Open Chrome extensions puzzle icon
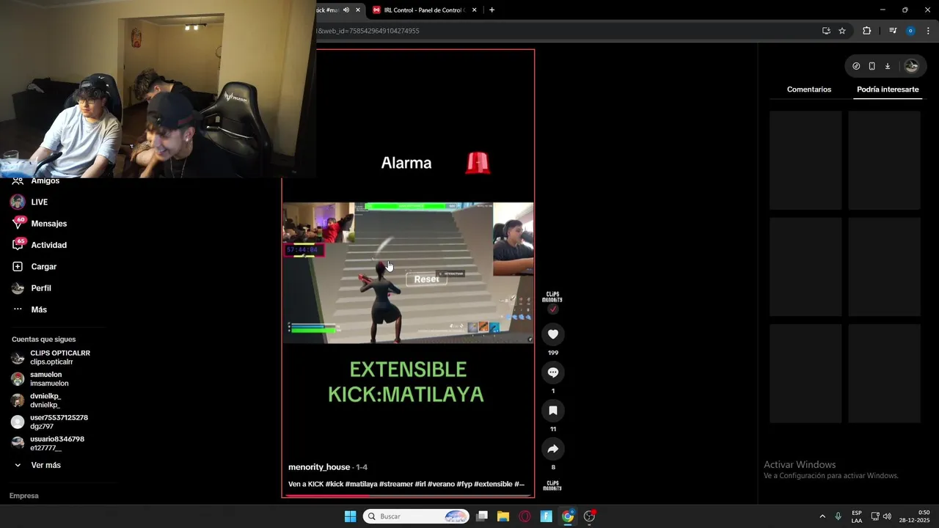The height and width of the screenshot is (528, 939). pos(866,31)
